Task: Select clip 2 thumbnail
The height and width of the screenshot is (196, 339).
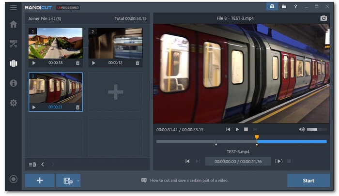Action: (x=115, y=43)
